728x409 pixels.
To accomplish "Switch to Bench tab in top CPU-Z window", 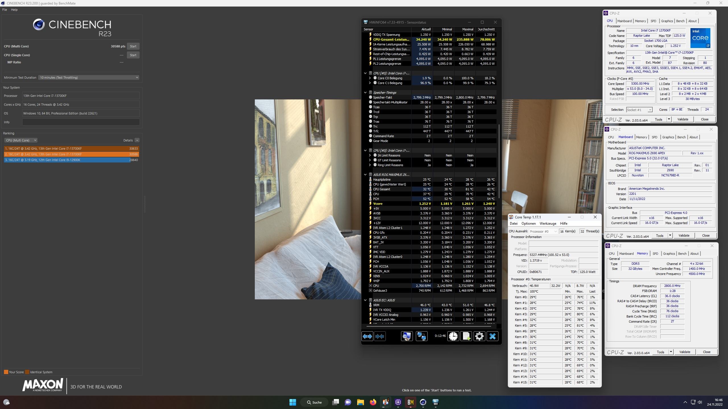I will tap(680, 21).
